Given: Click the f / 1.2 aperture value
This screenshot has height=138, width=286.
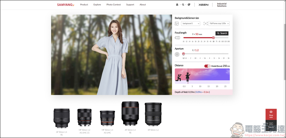Looking at the screenshot, I should tap(196, 50).
